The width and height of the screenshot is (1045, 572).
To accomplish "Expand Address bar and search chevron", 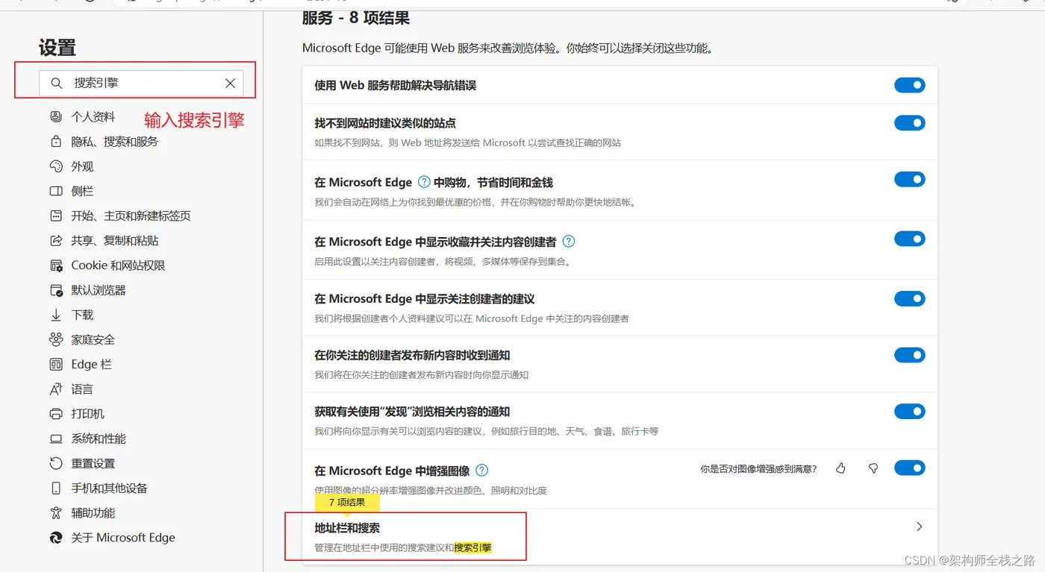I will point(919,527).
